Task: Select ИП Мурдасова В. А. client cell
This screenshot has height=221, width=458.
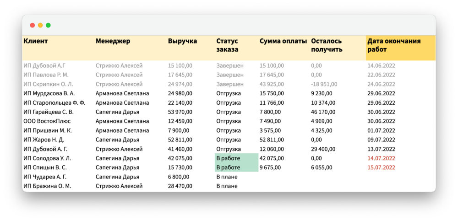Action: tap(49, 93)
